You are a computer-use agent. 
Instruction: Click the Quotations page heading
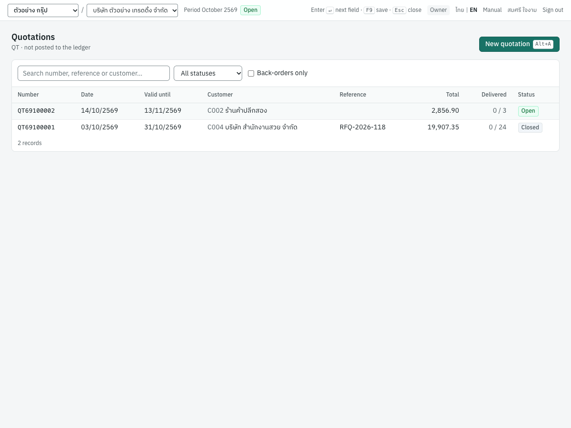click(33, 37)
